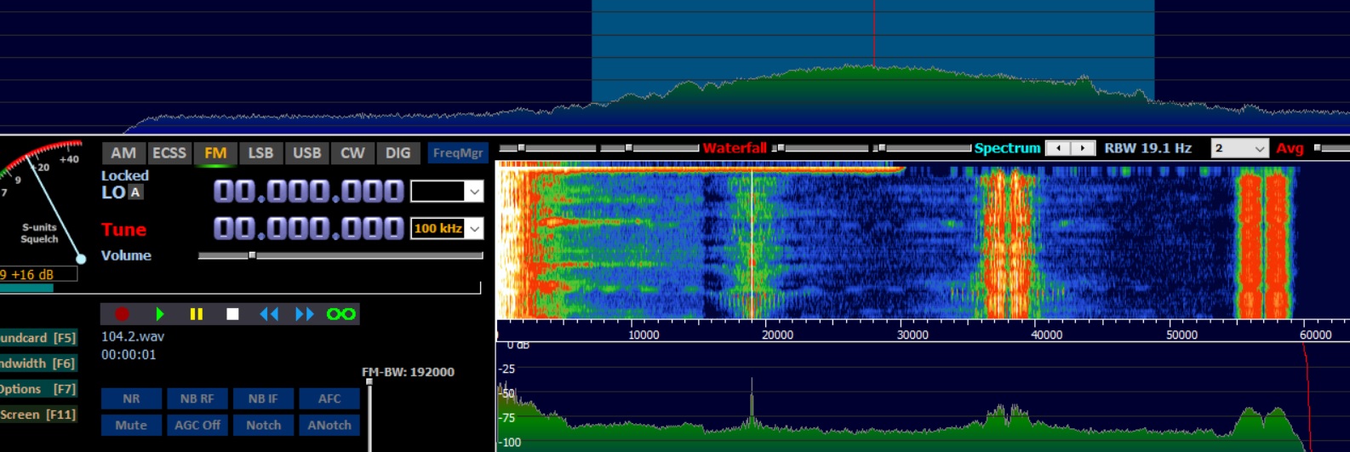The height and width of the screenshot is (452, 1350).
Task: Click the +16 dB signal level readout
Action: pos(38,274)
